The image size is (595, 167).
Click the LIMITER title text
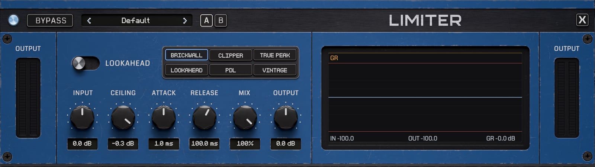[x=425, y=20]
